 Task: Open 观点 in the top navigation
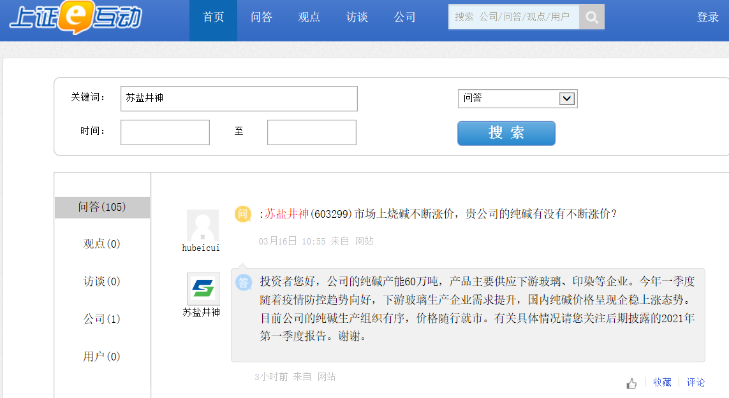pyautogui.click(x=309, y=18)
